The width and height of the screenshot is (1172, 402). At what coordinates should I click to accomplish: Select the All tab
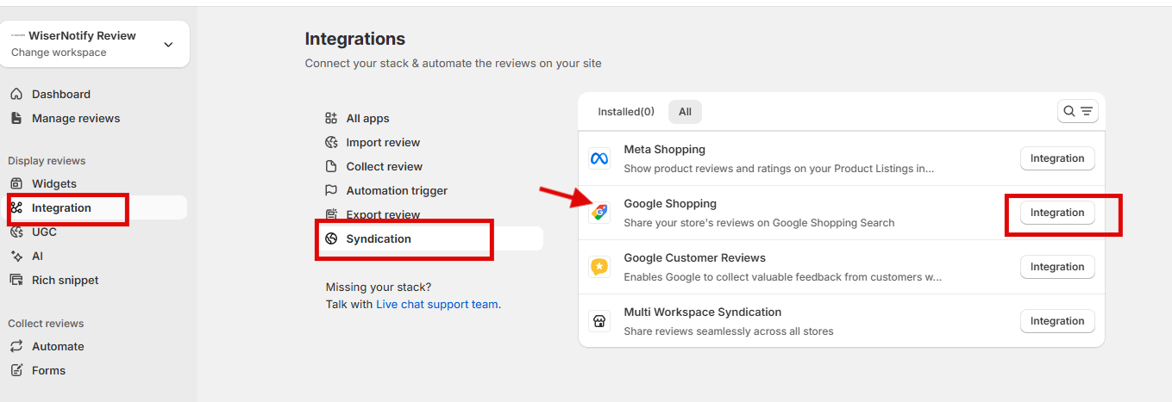pyautogui.click(x=685, y=112)
